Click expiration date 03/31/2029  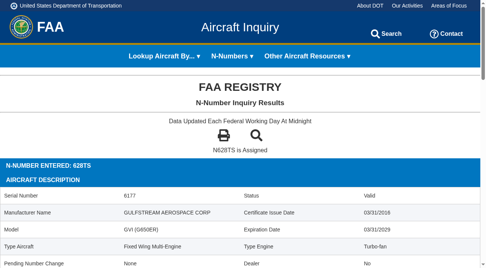(x=377, y=230)
